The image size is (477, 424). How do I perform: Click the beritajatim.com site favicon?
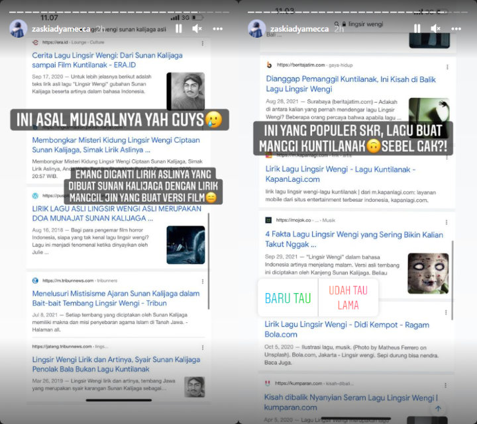coord(269,65)
